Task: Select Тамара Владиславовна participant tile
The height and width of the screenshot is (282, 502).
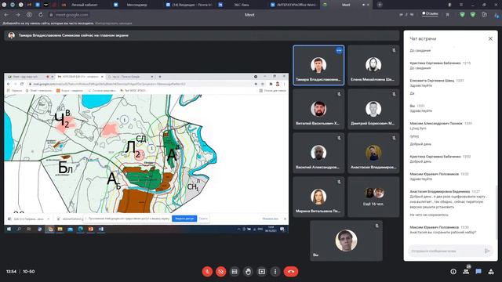Action: tap(318, 65)
